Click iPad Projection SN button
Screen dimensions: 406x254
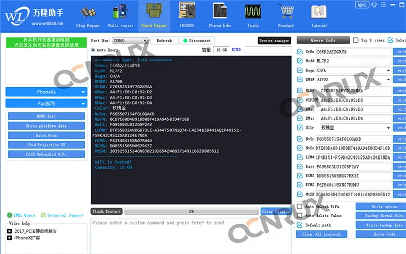46,145
